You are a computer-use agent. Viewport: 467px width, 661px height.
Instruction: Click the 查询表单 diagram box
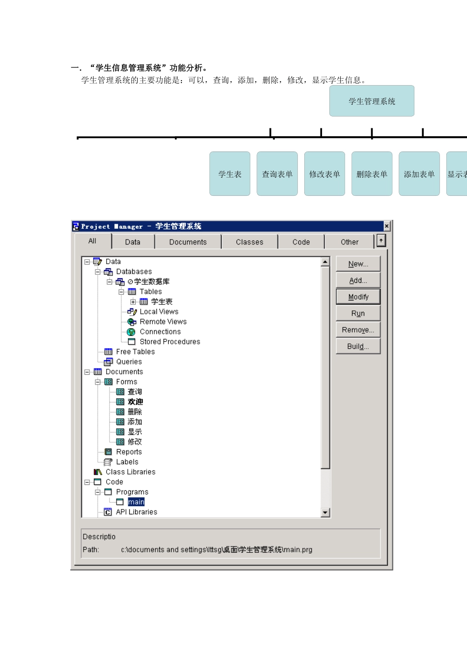(277, 174)
